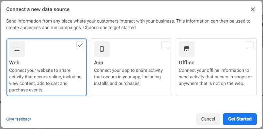The height and width of the screenshot is (129, 263).
Task: Uncheck the Web data source checkbox
Action: pyautogui.click(x=80, y=45)
